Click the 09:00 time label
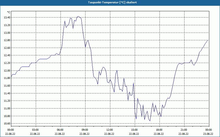The image size is (220, 137). coord(85,130)
